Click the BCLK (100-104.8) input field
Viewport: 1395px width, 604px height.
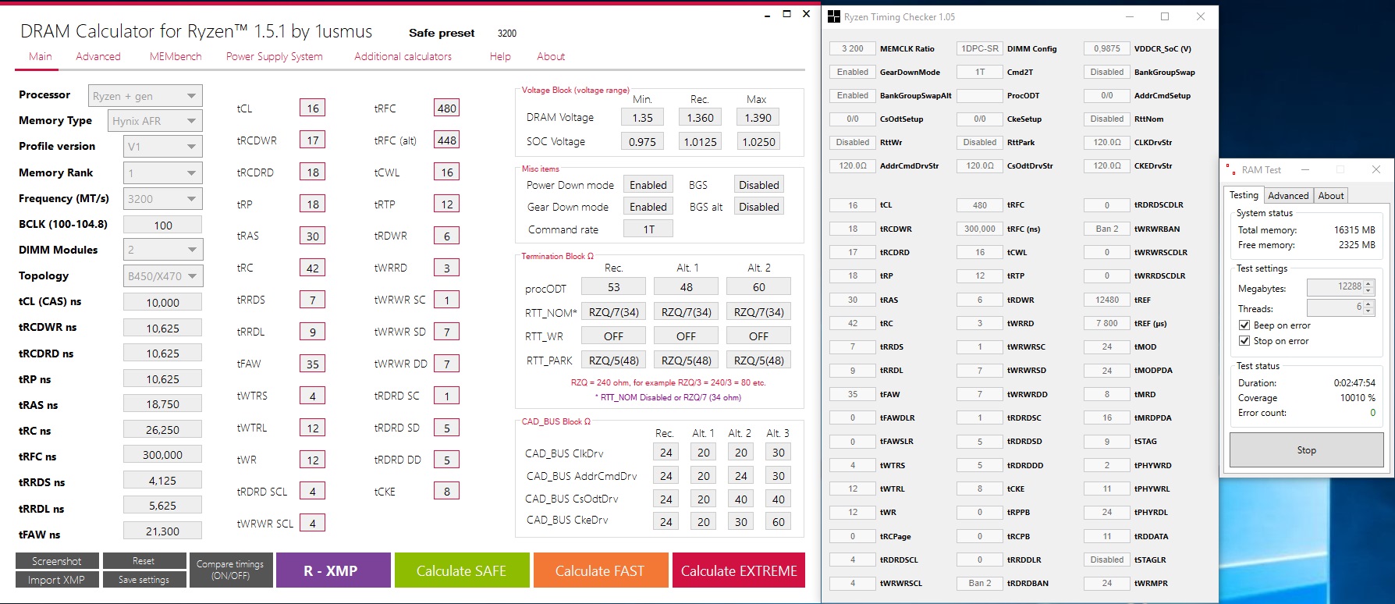click(162, 225)
